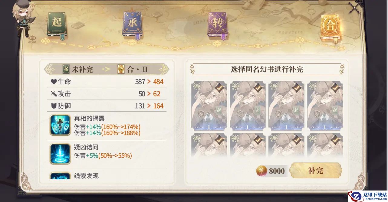Click the 选择同名幻书进行补完 header
The height and width of the screenshot is (202, 388).
[267, 69]
